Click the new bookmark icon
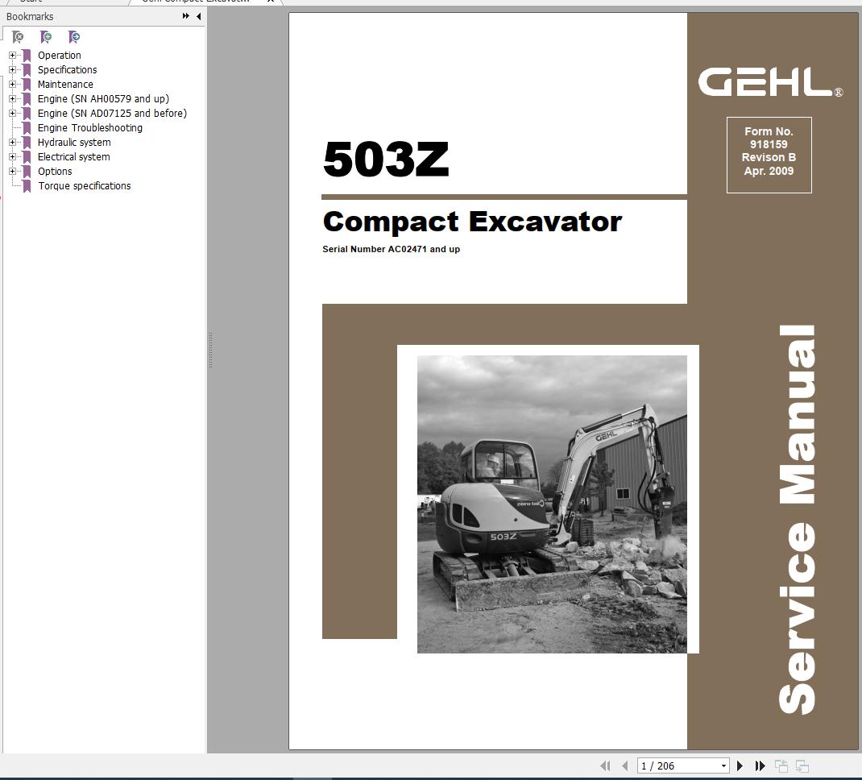Image resolution: width=862 pixels, height=780 pixels. [x=46, y=37]
